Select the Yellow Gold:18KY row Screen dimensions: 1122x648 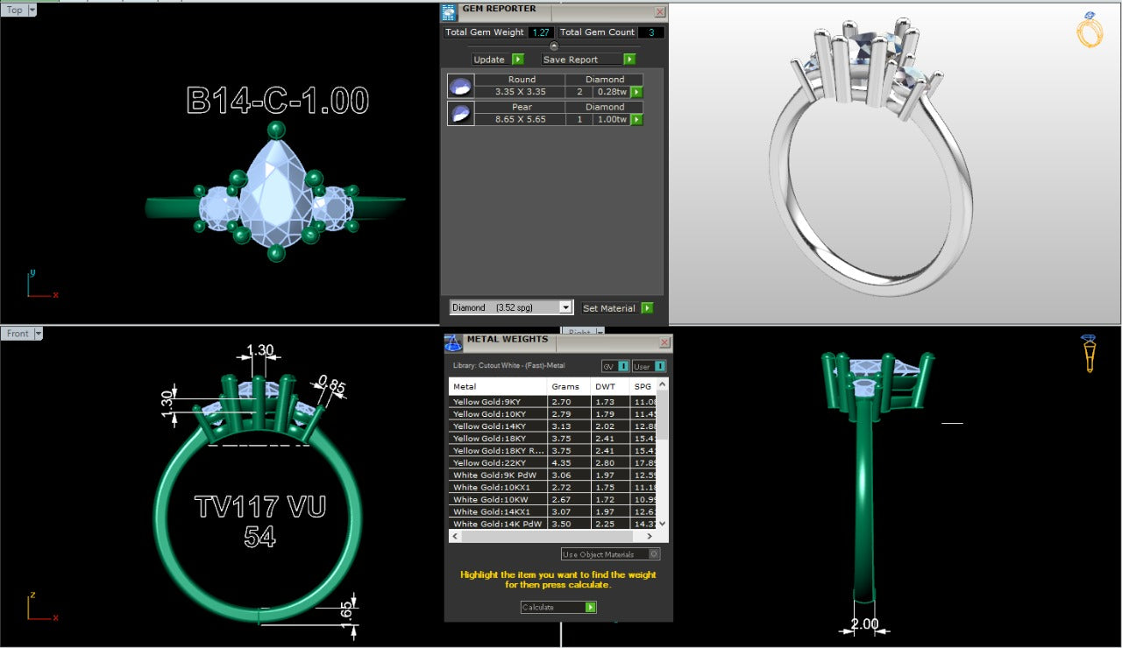tap(552, 438)
